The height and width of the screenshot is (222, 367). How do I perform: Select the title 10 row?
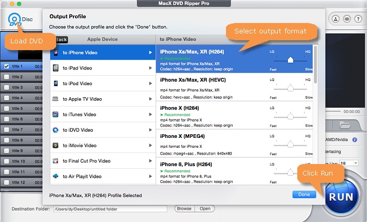[21, 161]
